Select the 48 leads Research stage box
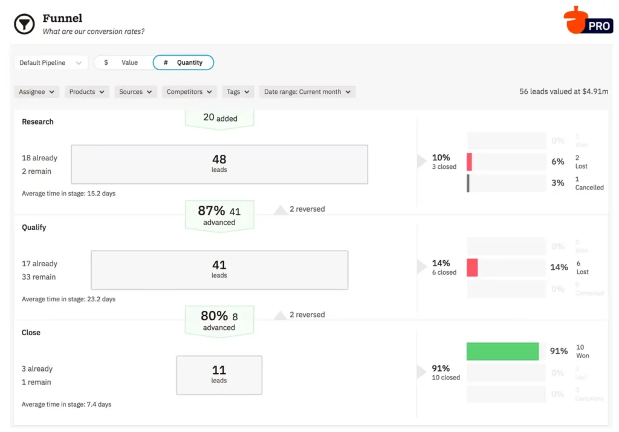This screenshot has height=432, width=619. (219, 163)
